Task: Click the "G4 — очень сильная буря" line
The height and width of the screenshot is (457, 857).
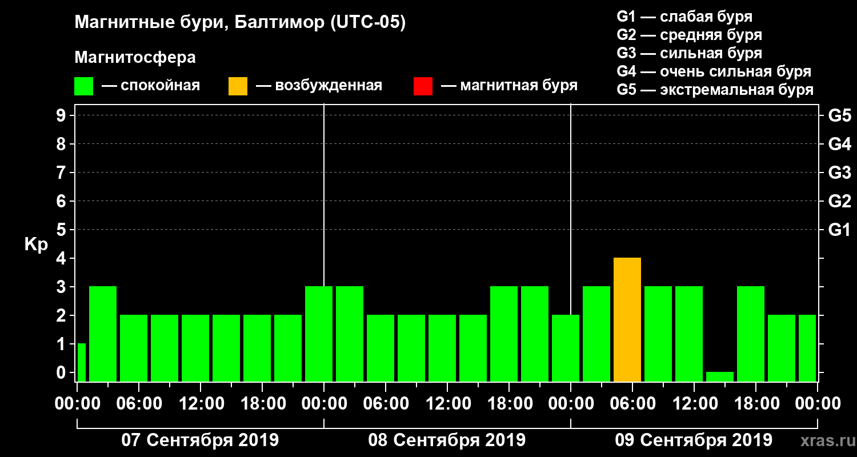Action: (x=714, y=71)
